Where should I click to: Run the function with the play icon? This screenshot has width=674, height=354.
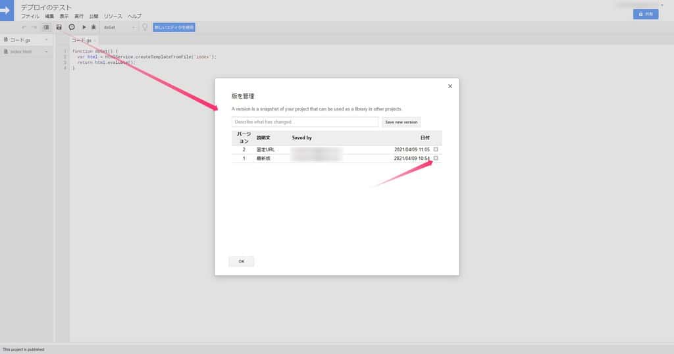pos(84,27)
